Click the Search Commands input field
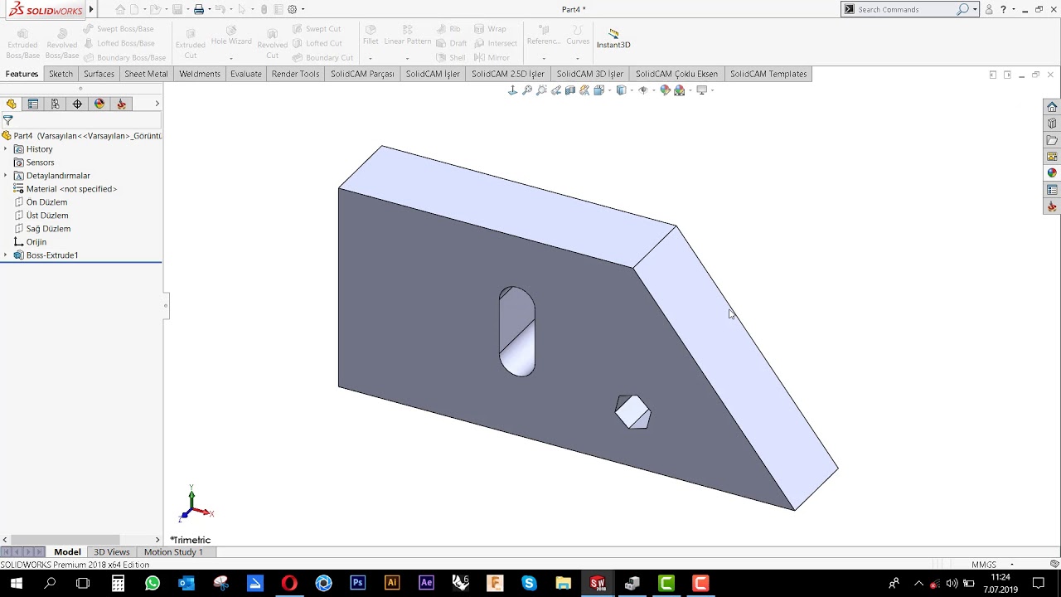 (906, 9)
